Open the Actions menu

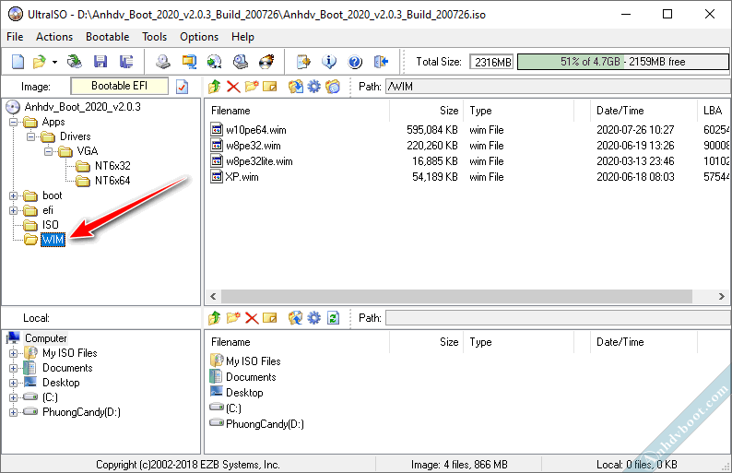point(54,37)
